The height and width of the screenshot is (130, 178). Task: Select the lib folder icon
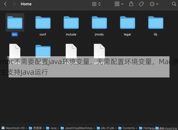click(156, 23)
